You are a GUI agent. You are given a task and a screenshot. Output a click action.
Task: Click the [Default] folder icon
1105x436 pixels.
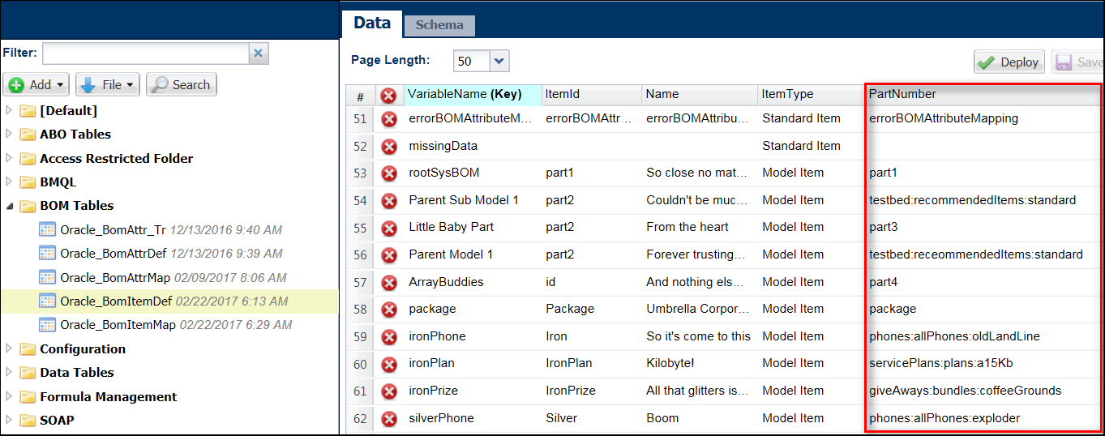(x=28, y=111)
